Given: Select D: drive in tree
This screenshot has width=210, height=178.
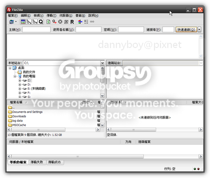Looking at the screenshot, I should (29, 84).
